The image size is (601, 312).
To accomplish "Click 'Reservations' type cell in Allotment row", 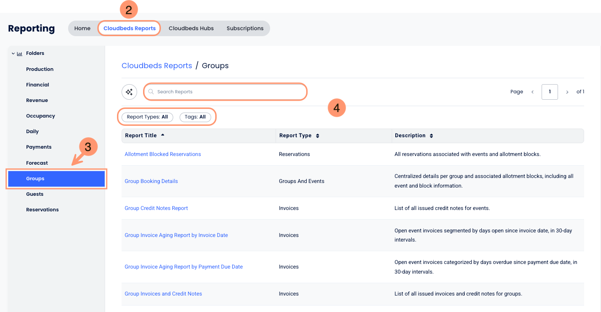I will [294, 154].
